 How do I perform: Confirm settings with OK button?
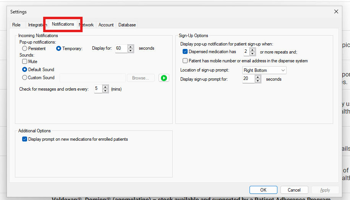[x=263, y=190]
